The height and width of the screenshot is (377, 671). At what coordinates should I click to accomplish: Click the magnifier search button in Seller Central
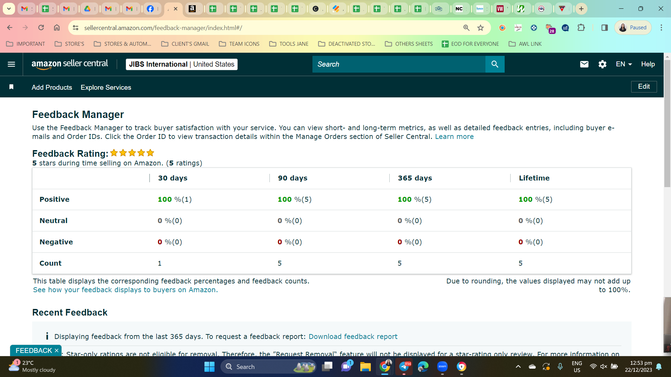495,64
